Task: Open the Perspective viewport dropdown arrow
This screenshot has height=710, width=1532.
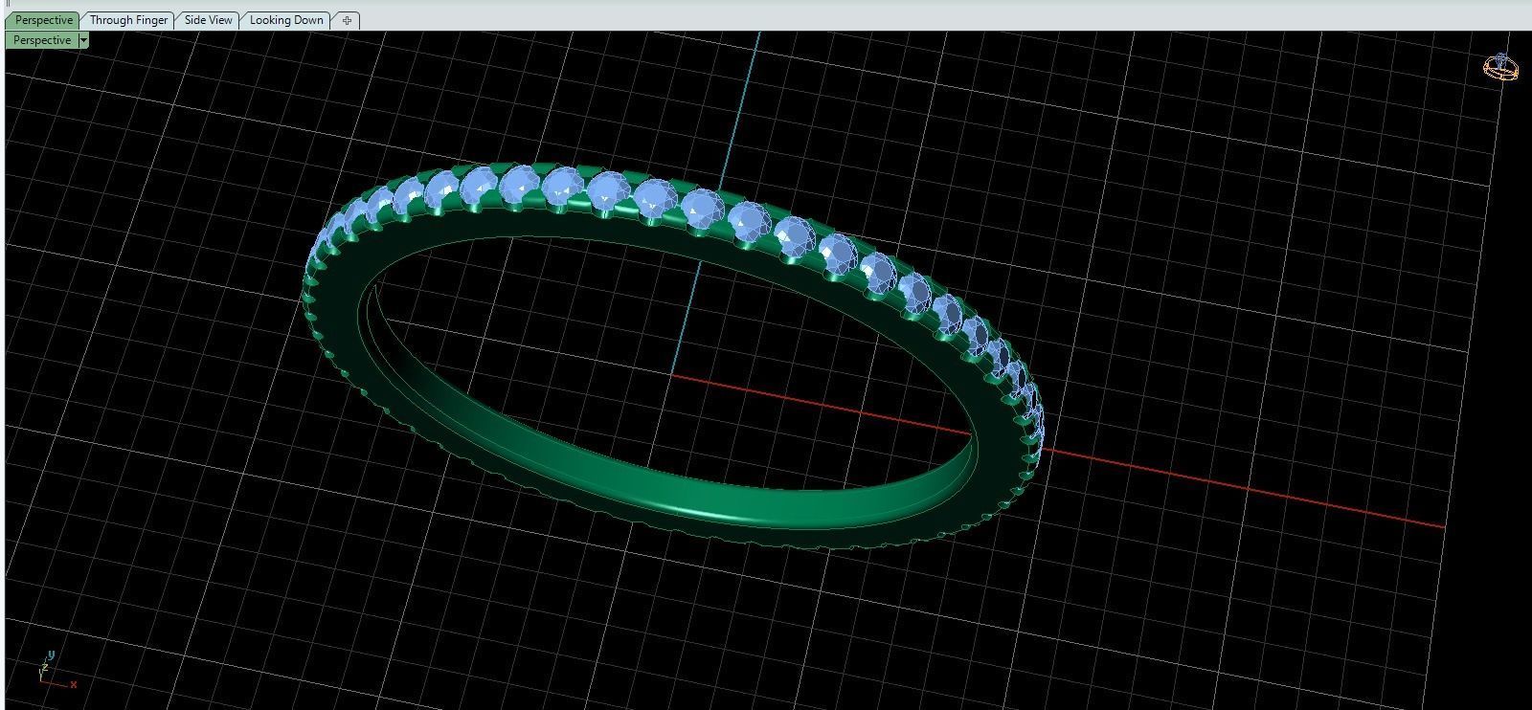Action: 84,40
